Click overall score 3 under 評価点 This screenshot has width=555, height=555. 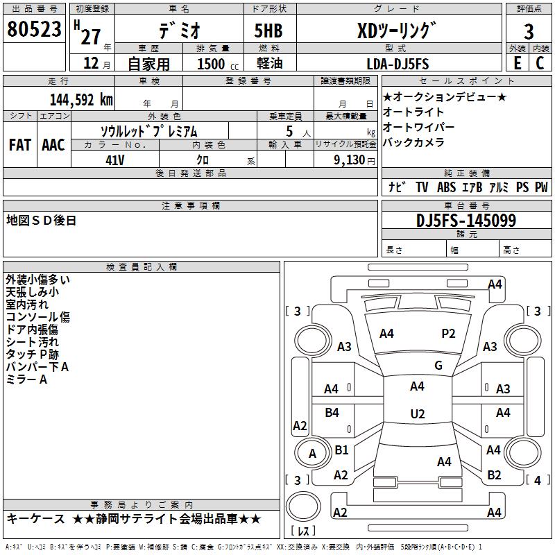click(x=529, y=31)
